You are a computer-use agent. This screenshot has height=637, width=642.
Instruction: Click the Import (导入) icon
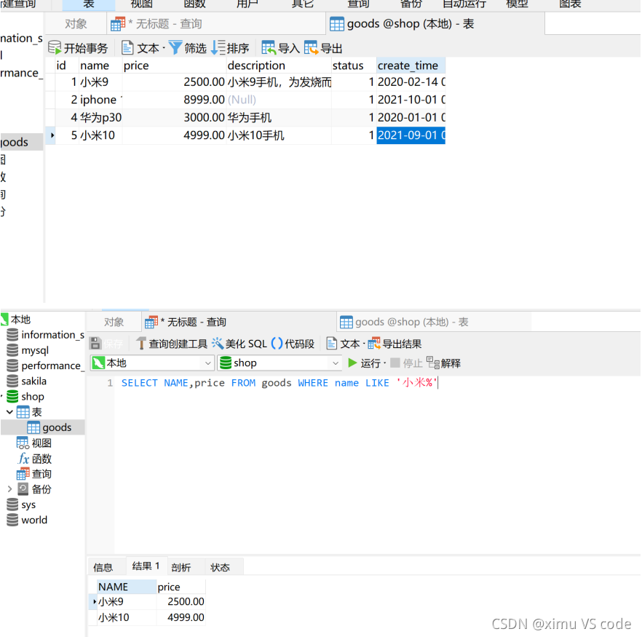point(269,48)
